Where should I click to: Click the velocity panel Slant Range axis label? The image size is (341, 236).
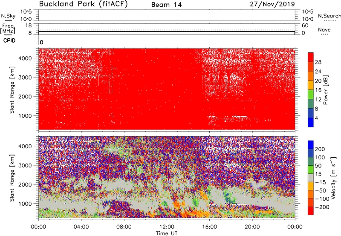click(x=12, y=178)
